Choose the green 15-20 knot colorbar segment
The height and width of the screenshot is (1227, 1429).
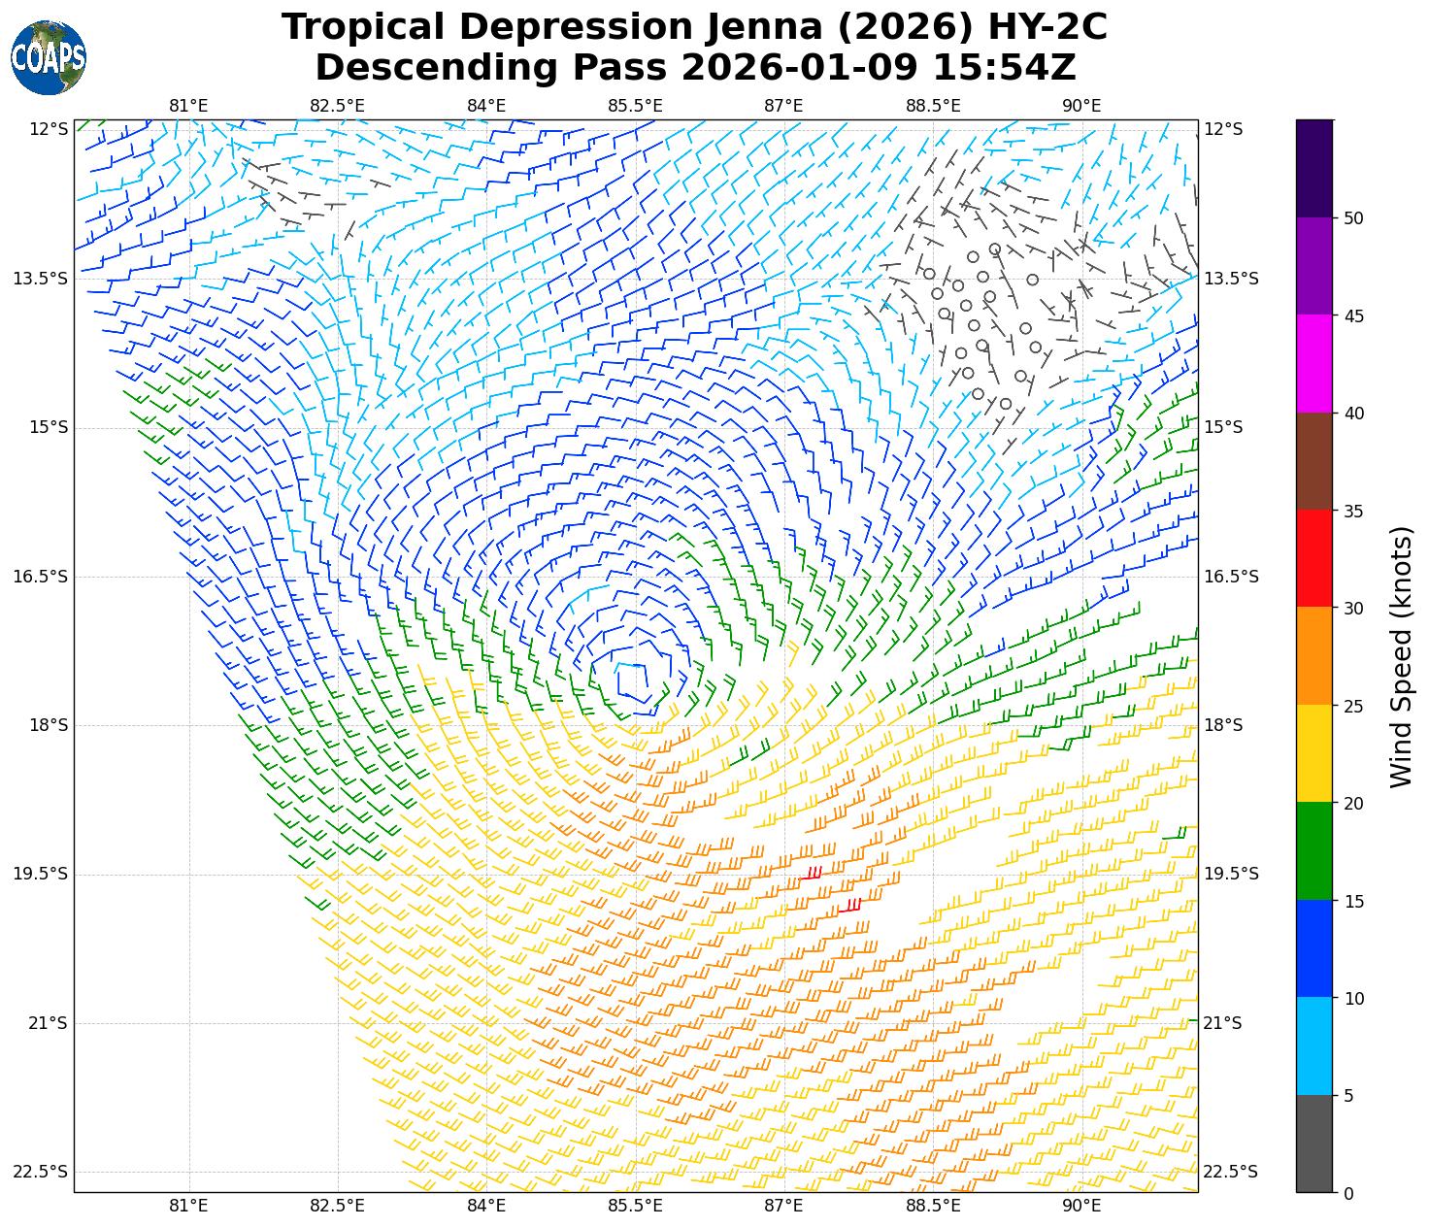tap(1314, 850)
